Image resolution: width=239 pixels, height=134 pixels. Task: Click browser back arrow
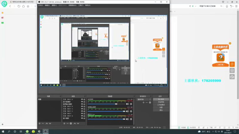[x=10, y=6]
